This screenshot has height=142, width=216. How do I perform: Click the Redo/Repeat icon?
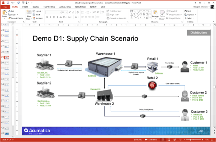(x=19, y=3)
